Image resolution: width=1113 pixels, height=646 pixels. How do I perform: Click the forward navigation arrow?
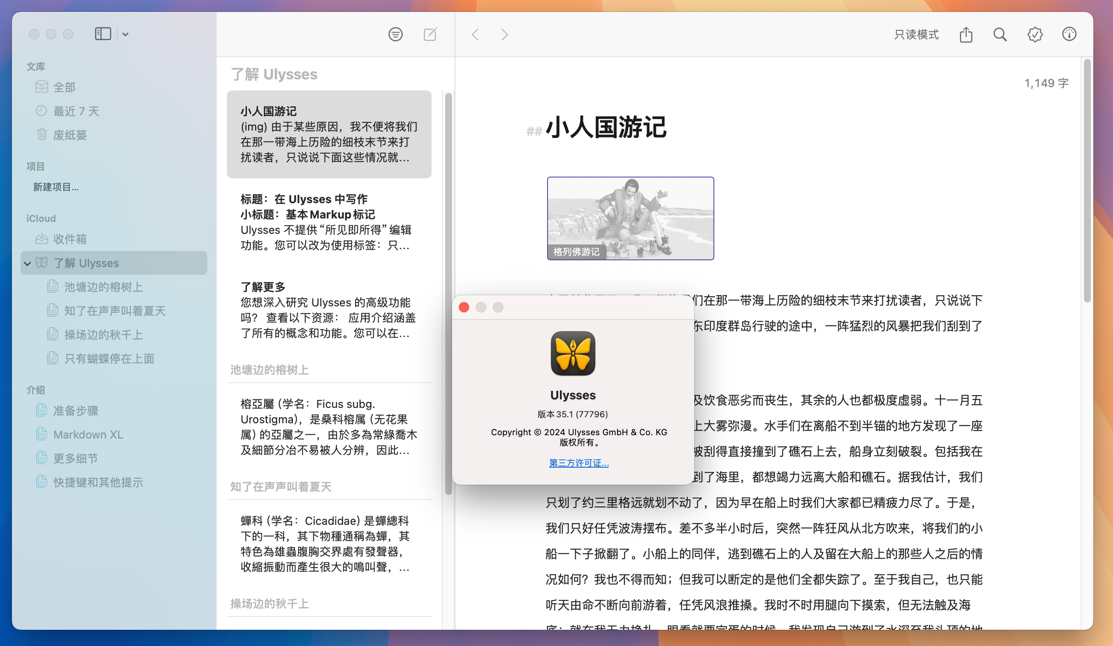pyautogui.click(x=504, y=34)
